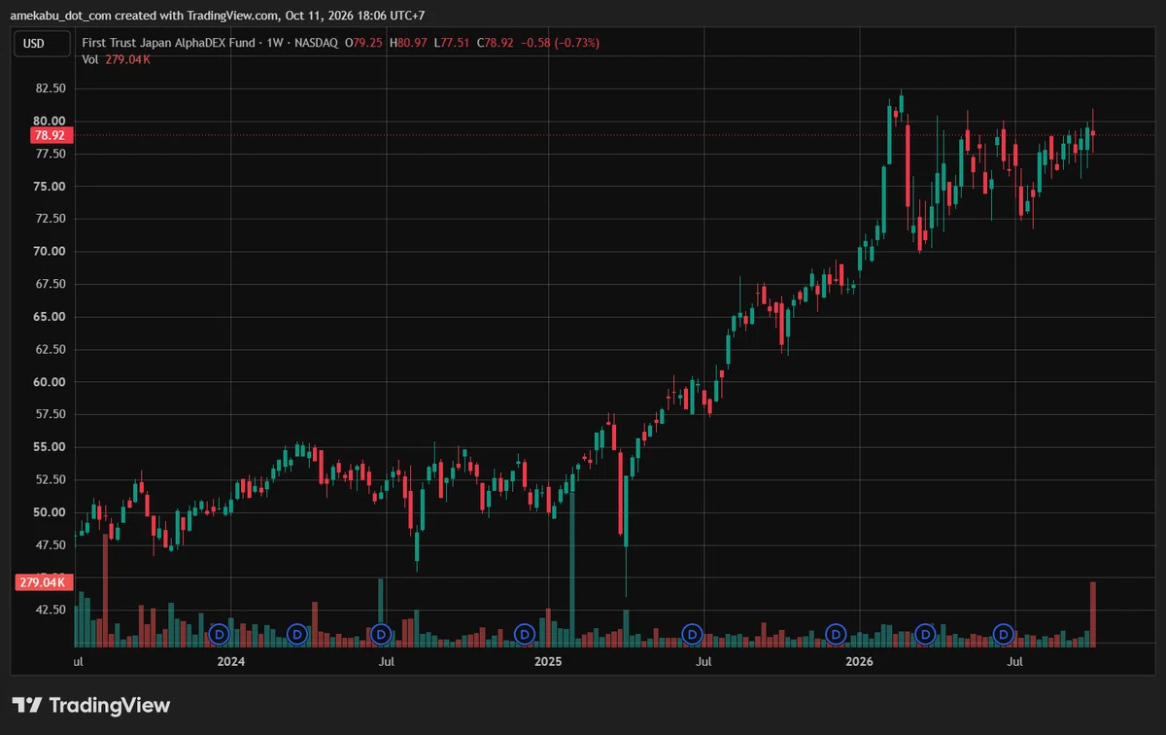
Task: Select the rightmost D dividend marker
Action: click(1004, 634)
